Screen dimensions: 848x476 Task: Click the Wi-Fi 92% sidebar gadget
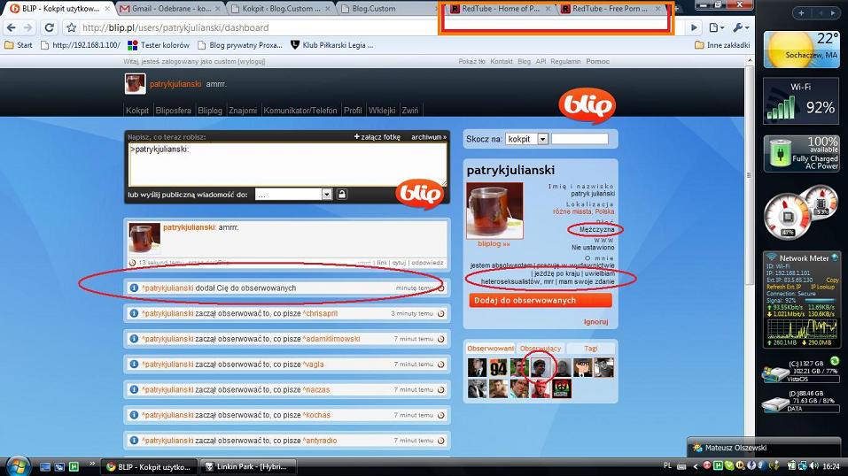[x=802, y=101]
